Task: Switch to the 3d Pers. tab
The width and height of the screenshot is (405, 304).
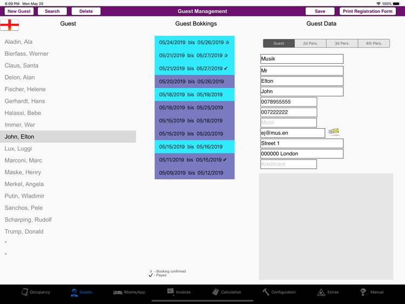Action: [342, 43]
